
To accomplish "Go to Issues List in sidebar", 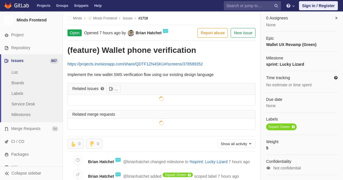I will (x=15, y=72).
